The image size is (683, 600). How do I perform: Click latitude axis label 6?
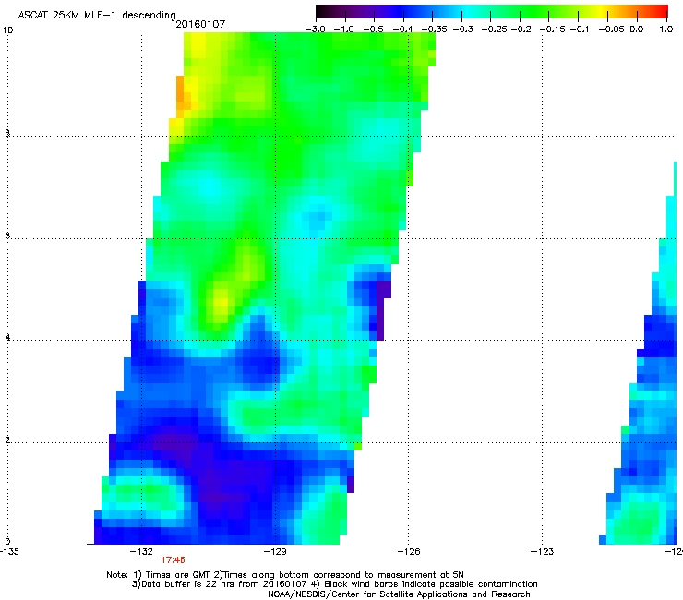pyautogui.click(x=7, y=235)
